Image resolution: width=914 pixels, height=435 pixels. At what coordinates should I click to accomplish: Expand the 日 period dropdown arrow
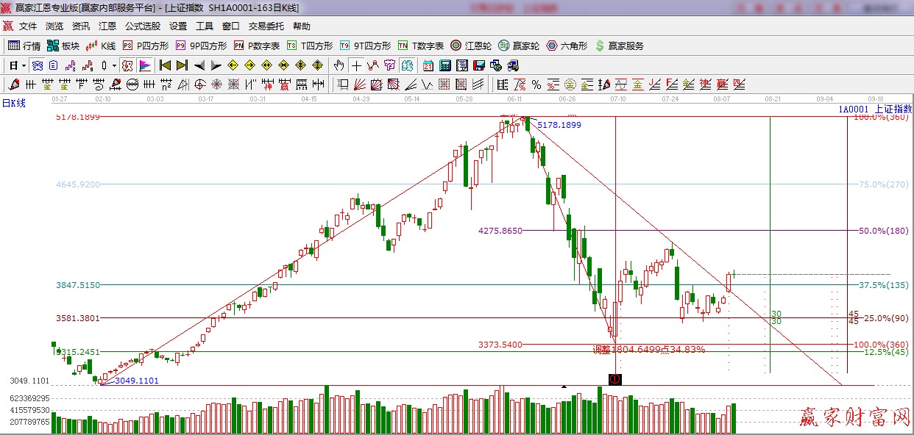coord(24,65)
